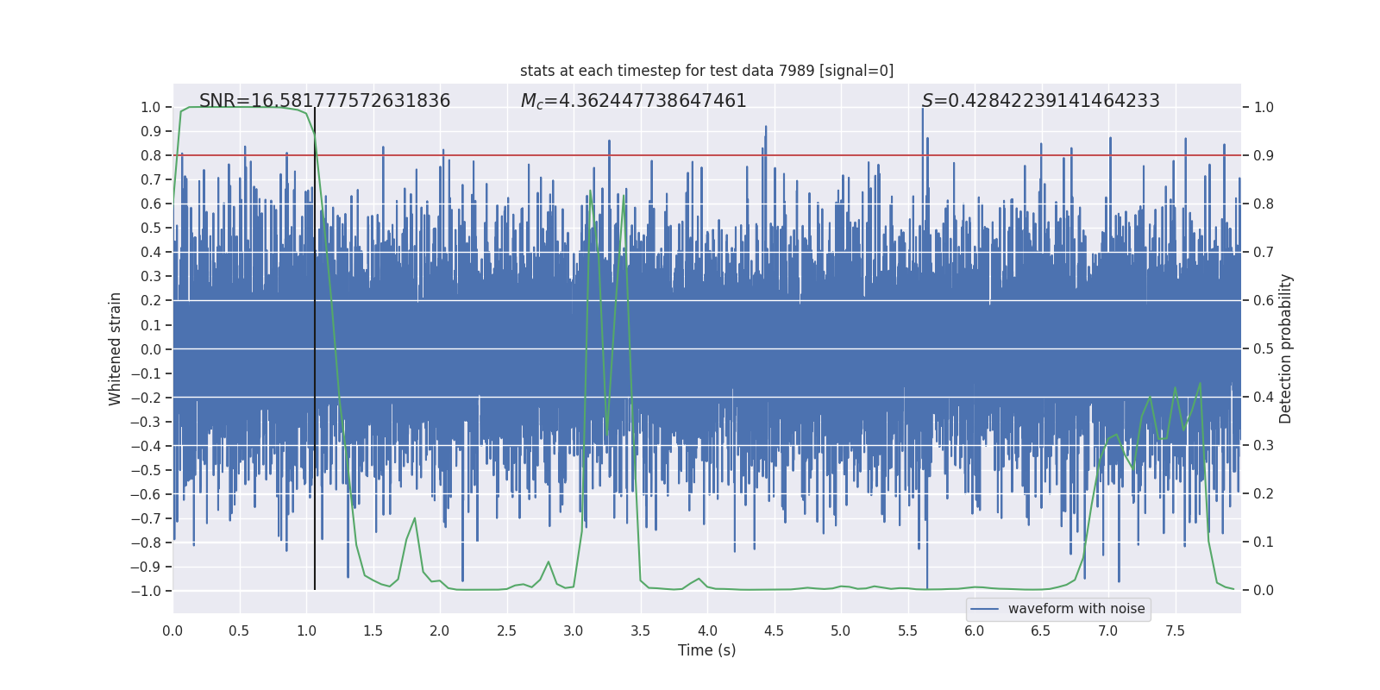Select the SNR=16.58 annotation text
The width and height of the screenshot is (1380, 690).
(324, 101)
